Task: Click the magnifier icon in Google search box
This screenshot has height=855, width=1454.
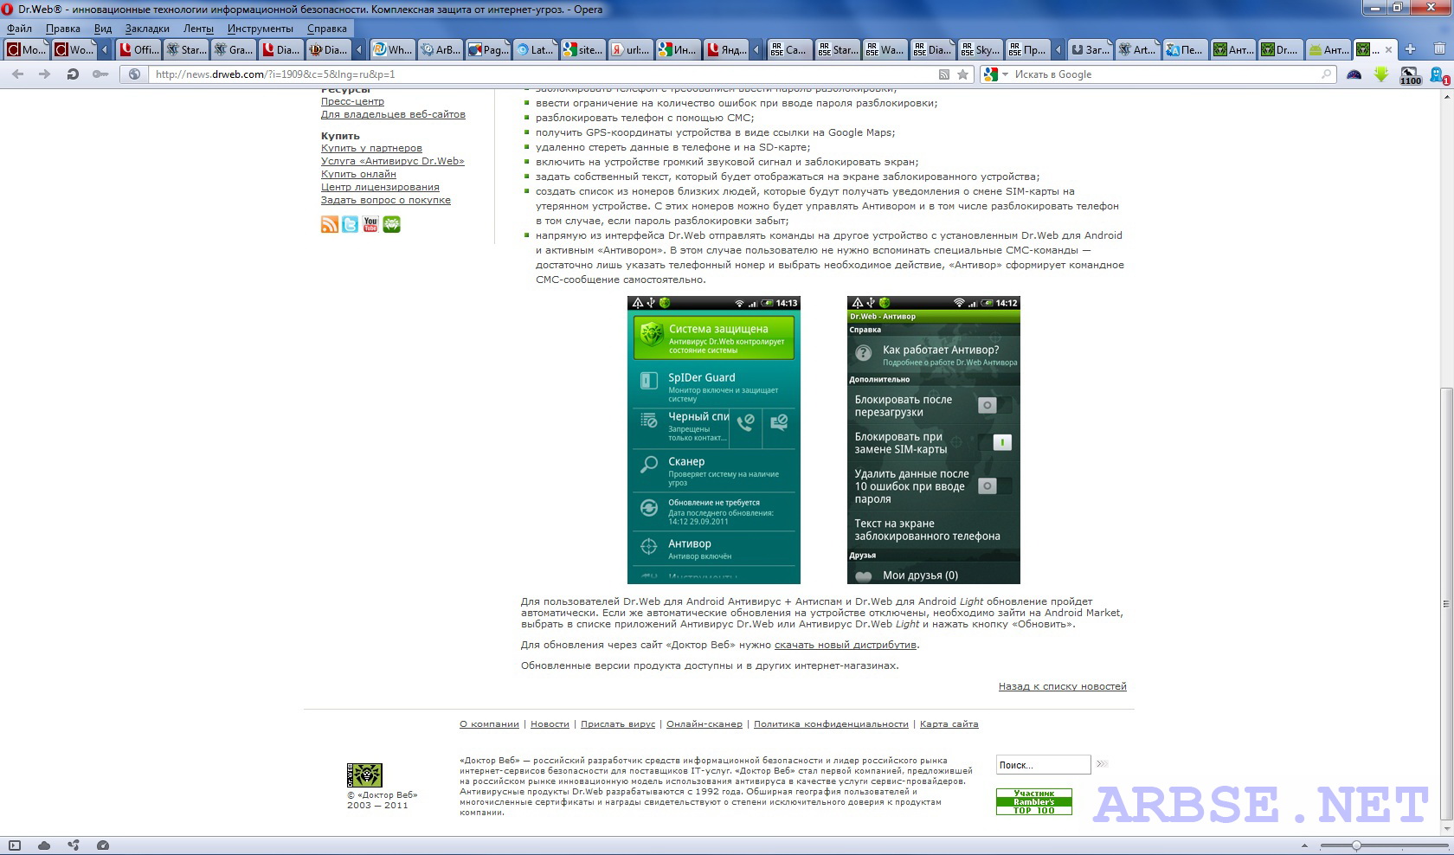Action: (1326, 74)
